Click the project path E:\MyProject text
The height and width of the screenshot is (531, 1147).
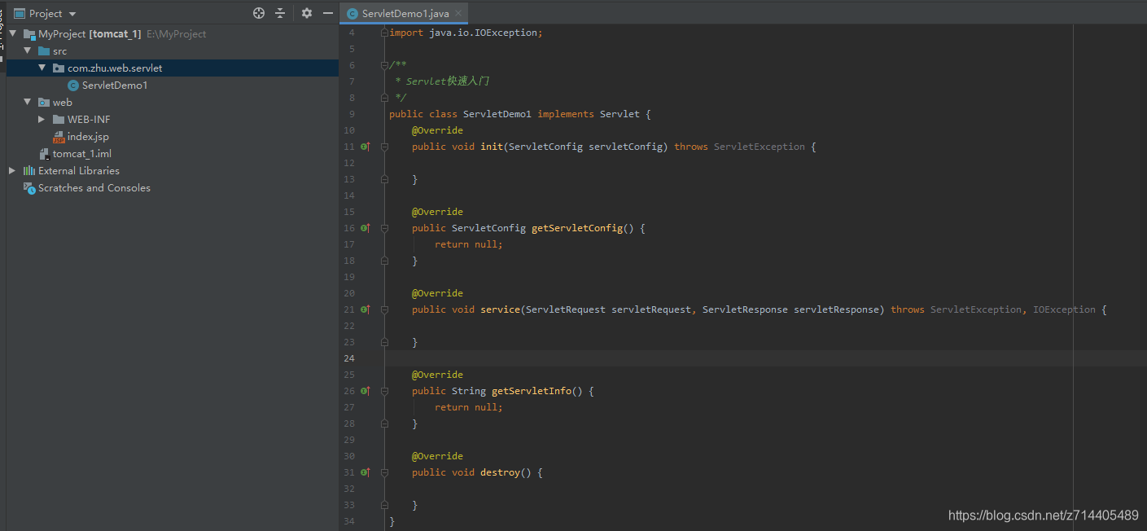pos(177,34)
